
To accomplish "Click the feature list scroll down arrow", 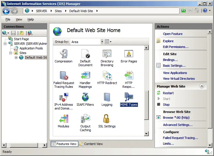I will pyautogui.click(x=146, y=134).
